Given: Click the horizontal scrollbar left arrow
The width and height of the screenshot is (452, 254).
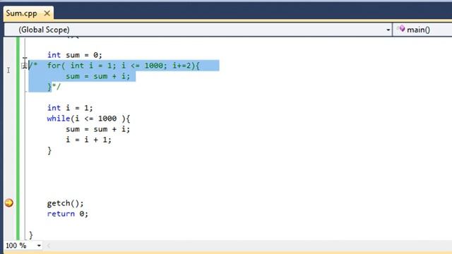Looking at the screenshot, I should point(49,246).
